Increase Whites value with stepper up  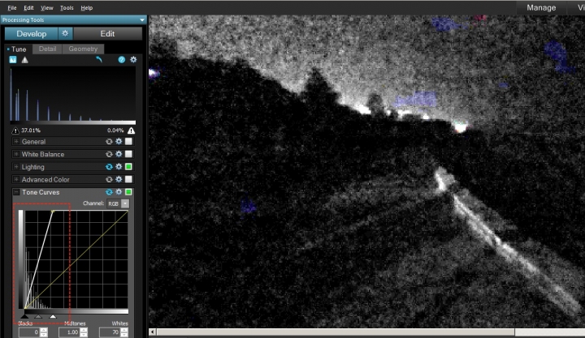pos(124,330)
